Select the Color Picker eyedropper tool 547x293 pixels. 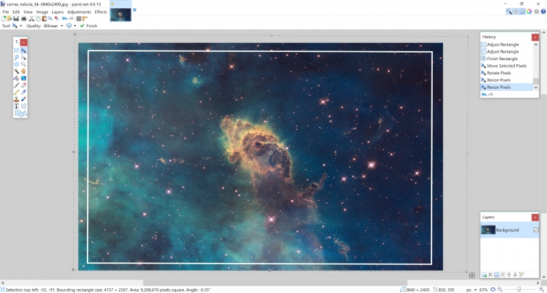pyautogui.click(x=23, y=92)
